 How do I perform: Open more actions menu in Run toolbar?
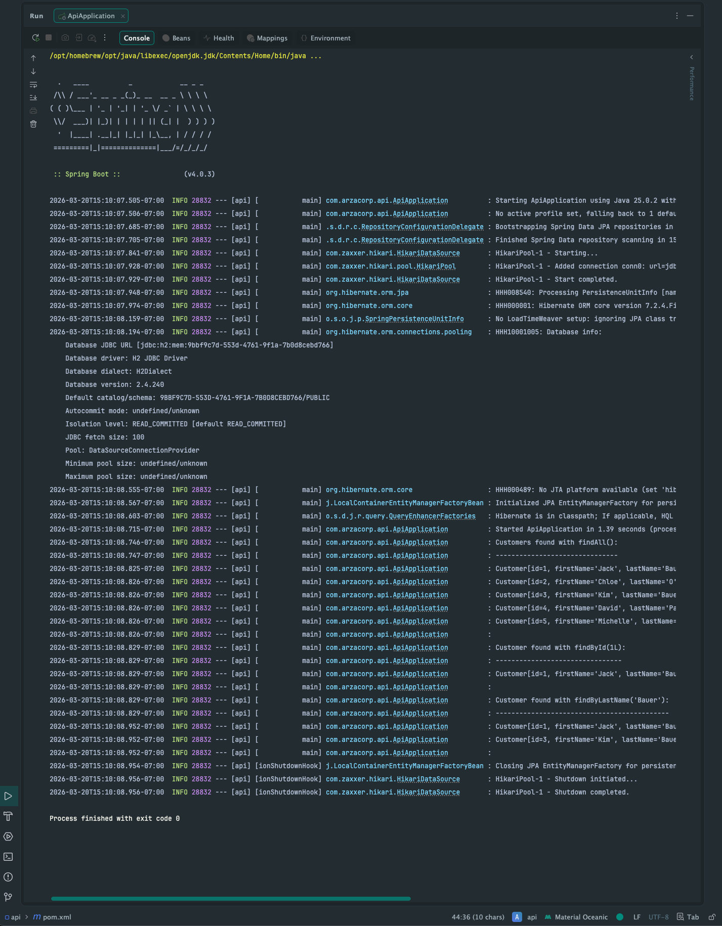pyautogui.click(x=105, y=38)
